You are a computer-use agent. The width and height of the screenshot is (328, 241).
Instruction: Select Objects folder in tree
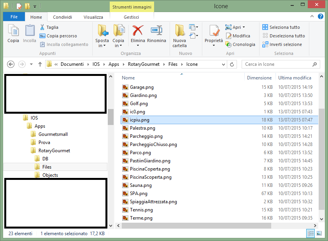pos(50,175)
